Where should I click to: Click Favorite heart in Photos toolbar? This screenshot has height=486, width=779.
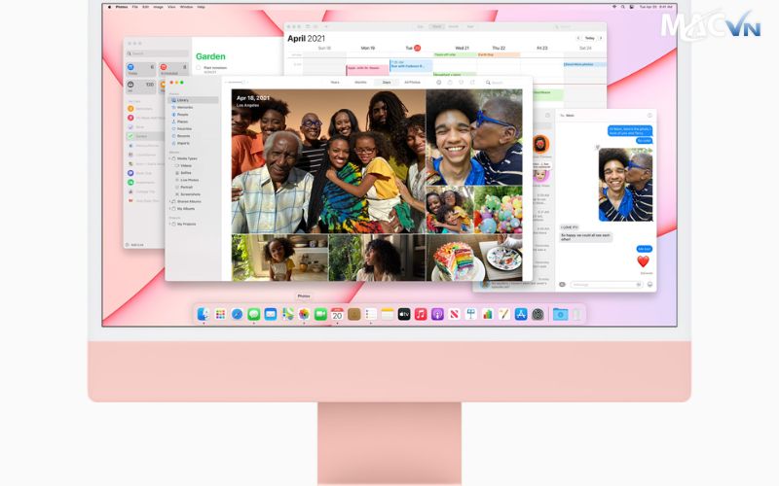tap(461, 83)
